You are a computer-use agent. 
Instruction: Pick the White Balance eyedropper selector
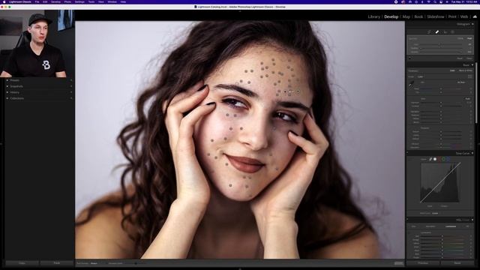click(412, 83)
